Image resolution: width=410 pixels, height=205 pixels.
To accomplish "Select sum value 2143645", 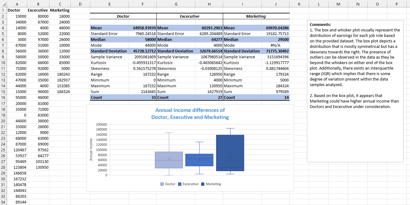I will point(143,92).
